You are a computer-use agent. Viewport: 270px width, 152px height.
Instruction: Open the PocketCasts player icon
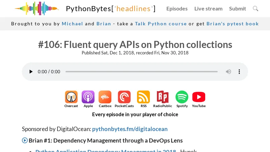pos(124,97)
